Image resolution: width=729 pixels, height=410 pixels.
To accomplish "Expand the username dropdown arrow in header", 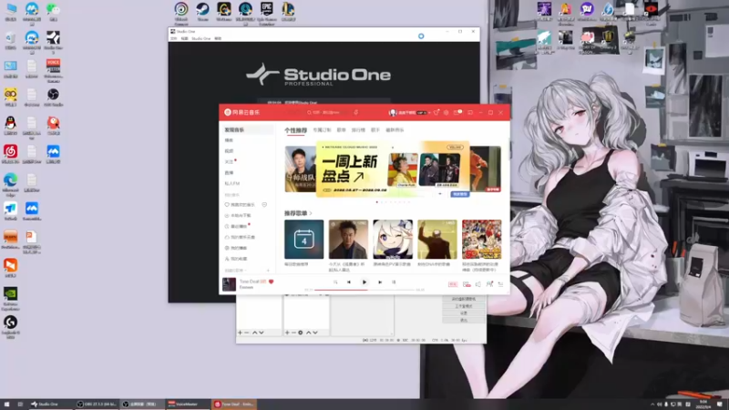I will [x=429, y=112].
